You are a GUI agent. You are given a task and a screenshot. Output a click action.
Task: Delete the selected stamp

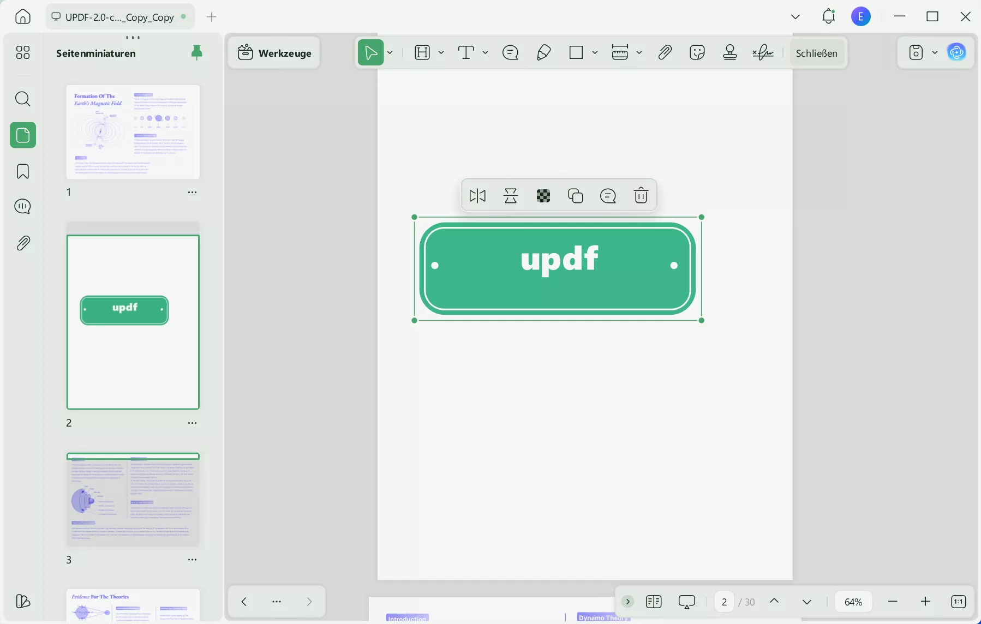click(x=641, y=196)
